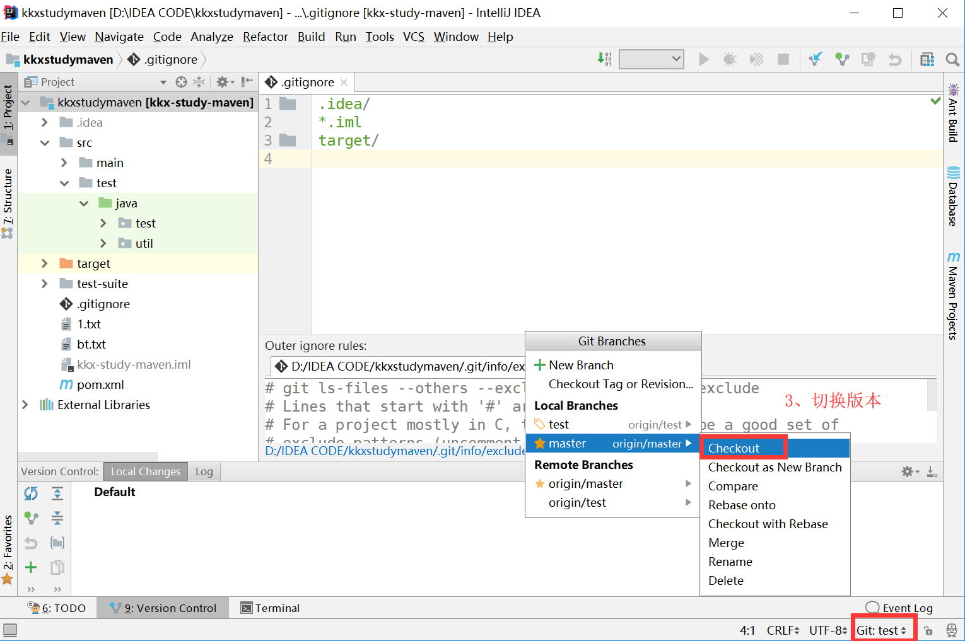The width and height of the screenshot is (965, 641).
Task: Click tool windows quick-access icon bottom-left
Action: point(10,630)
